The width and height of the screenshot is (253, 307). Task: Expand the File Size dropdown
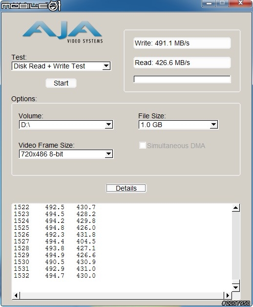[x=178, y=125]
